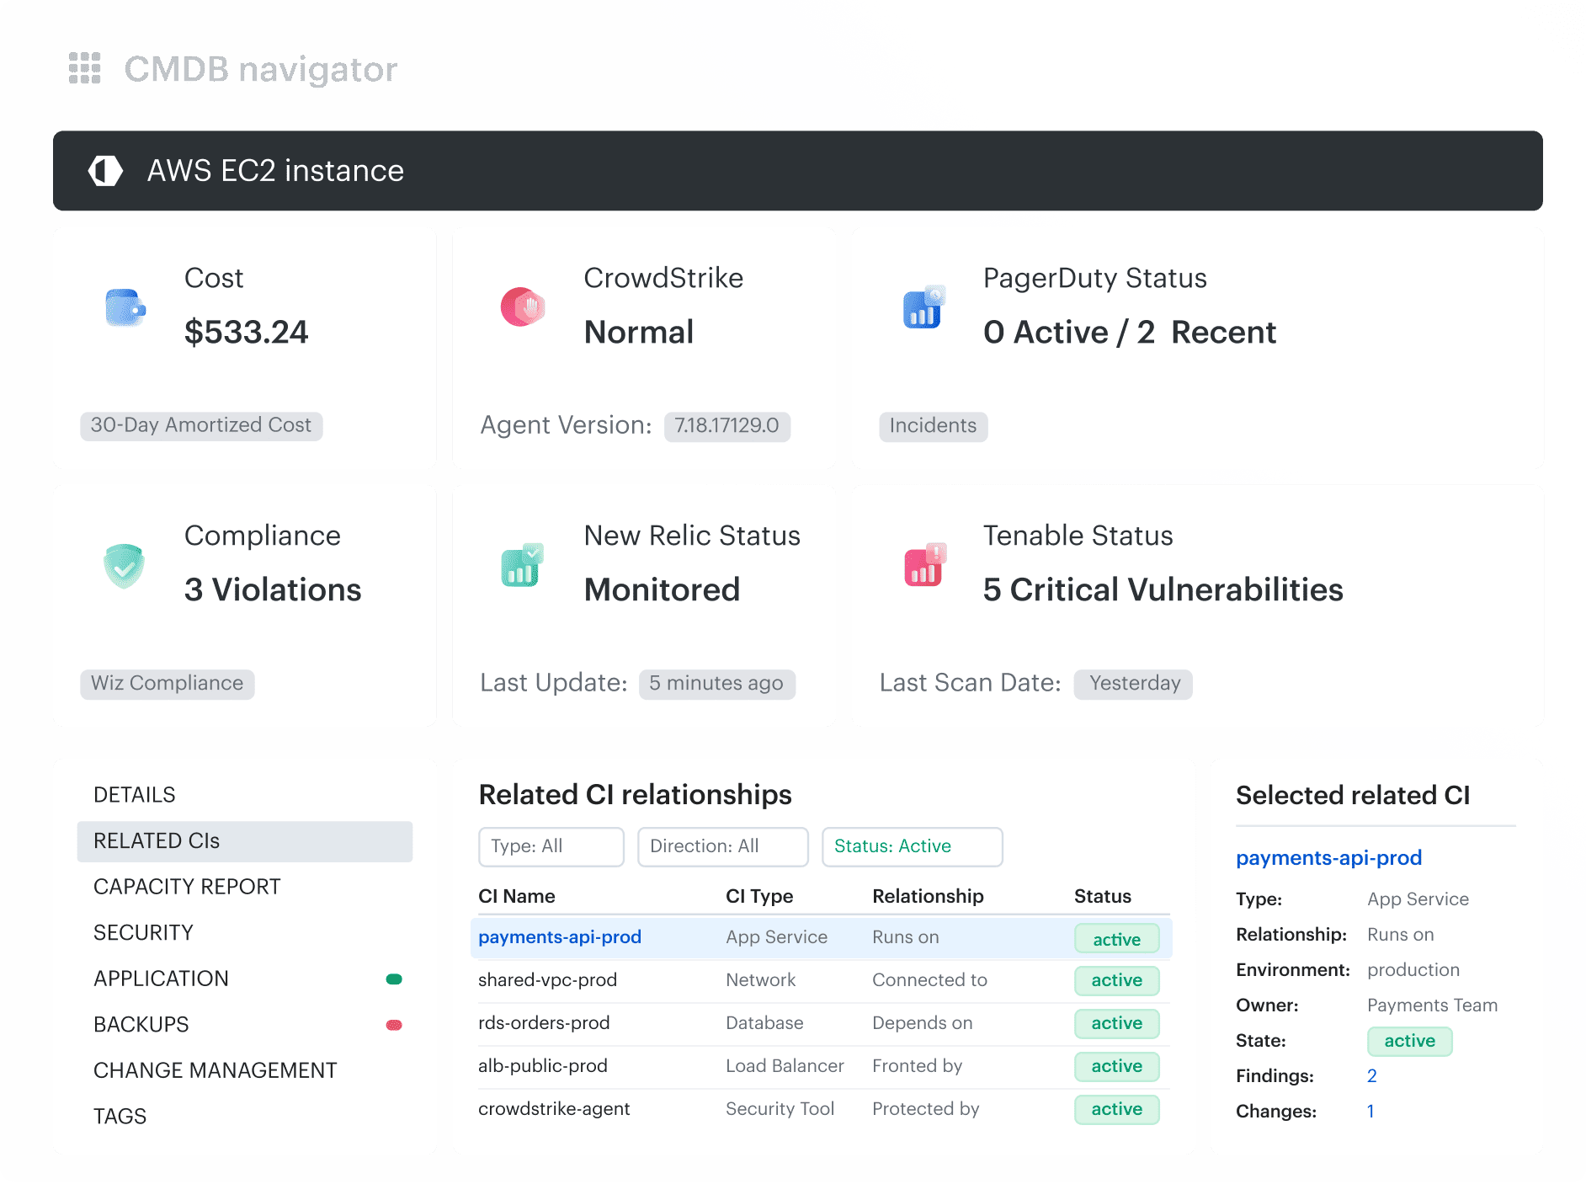Select the rds-orders-prod row
Screen dimensions: 1586x1200
823,1024
